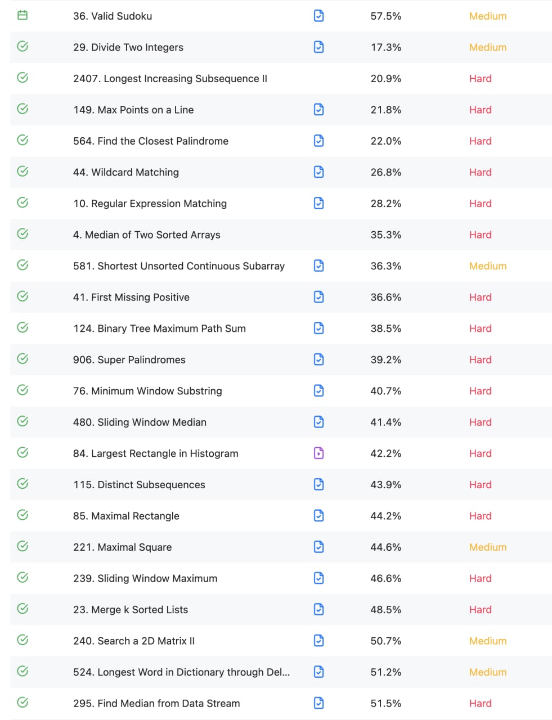This screenshot has width=552, height=720.
Task: Open 124. Binary Tree Maximum Path Sum
Action: click(x=159, y=328)
